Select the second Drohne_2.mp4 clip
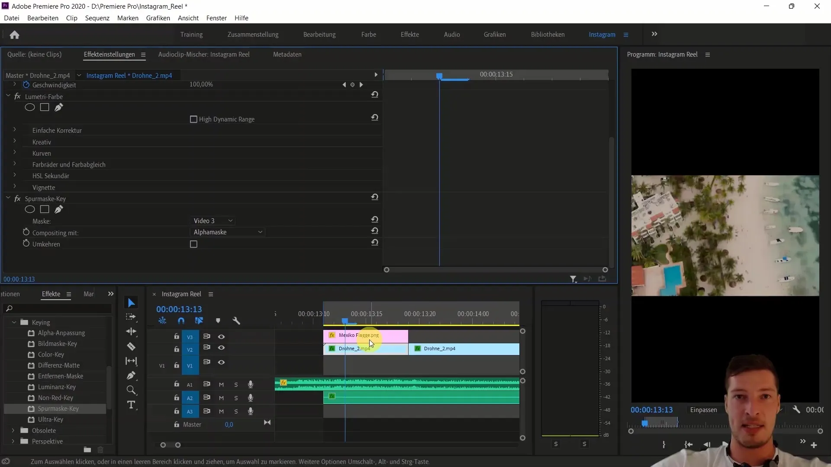This screenshot has width=831, height=467. point(464,349)
